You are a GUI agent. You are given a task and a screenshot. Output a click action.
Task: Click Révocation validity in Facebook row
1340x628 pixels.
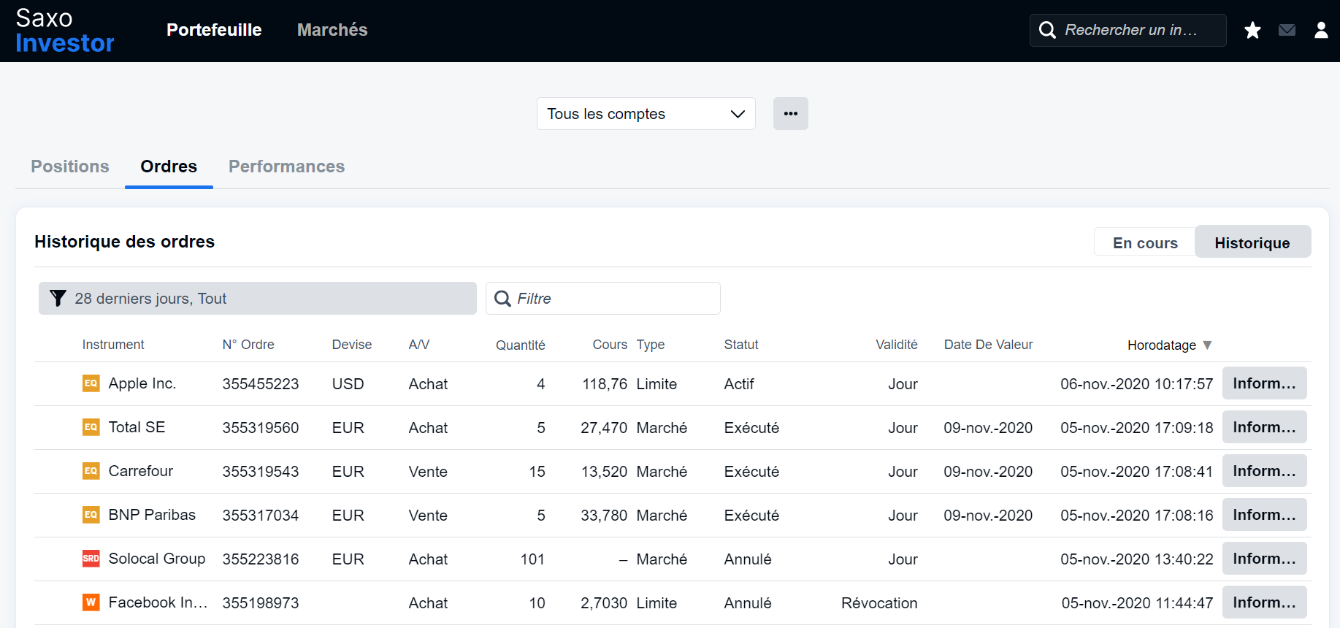click(879, 603)
